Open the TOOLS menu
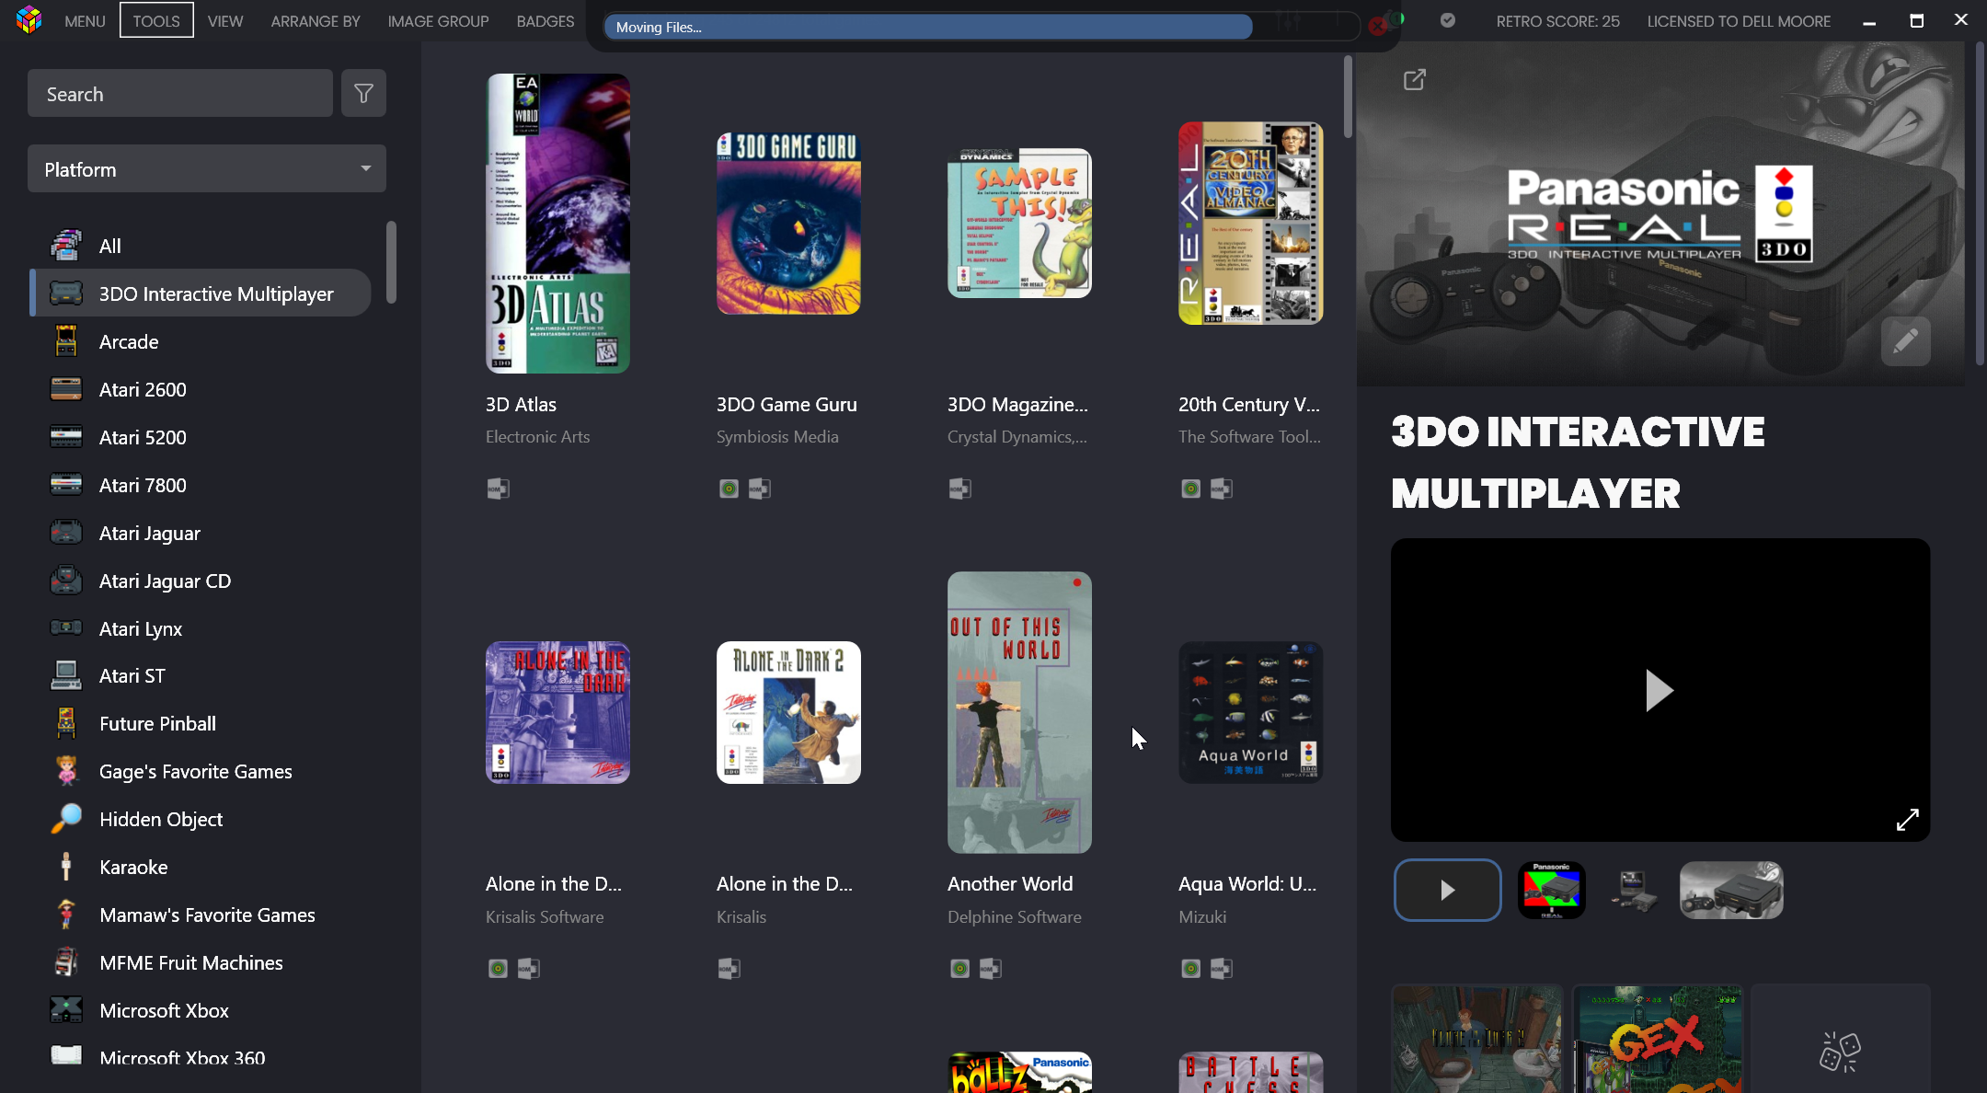The width and height of the screenshot is (1987, 1093). pyautogui.click(x=156, y=20)
